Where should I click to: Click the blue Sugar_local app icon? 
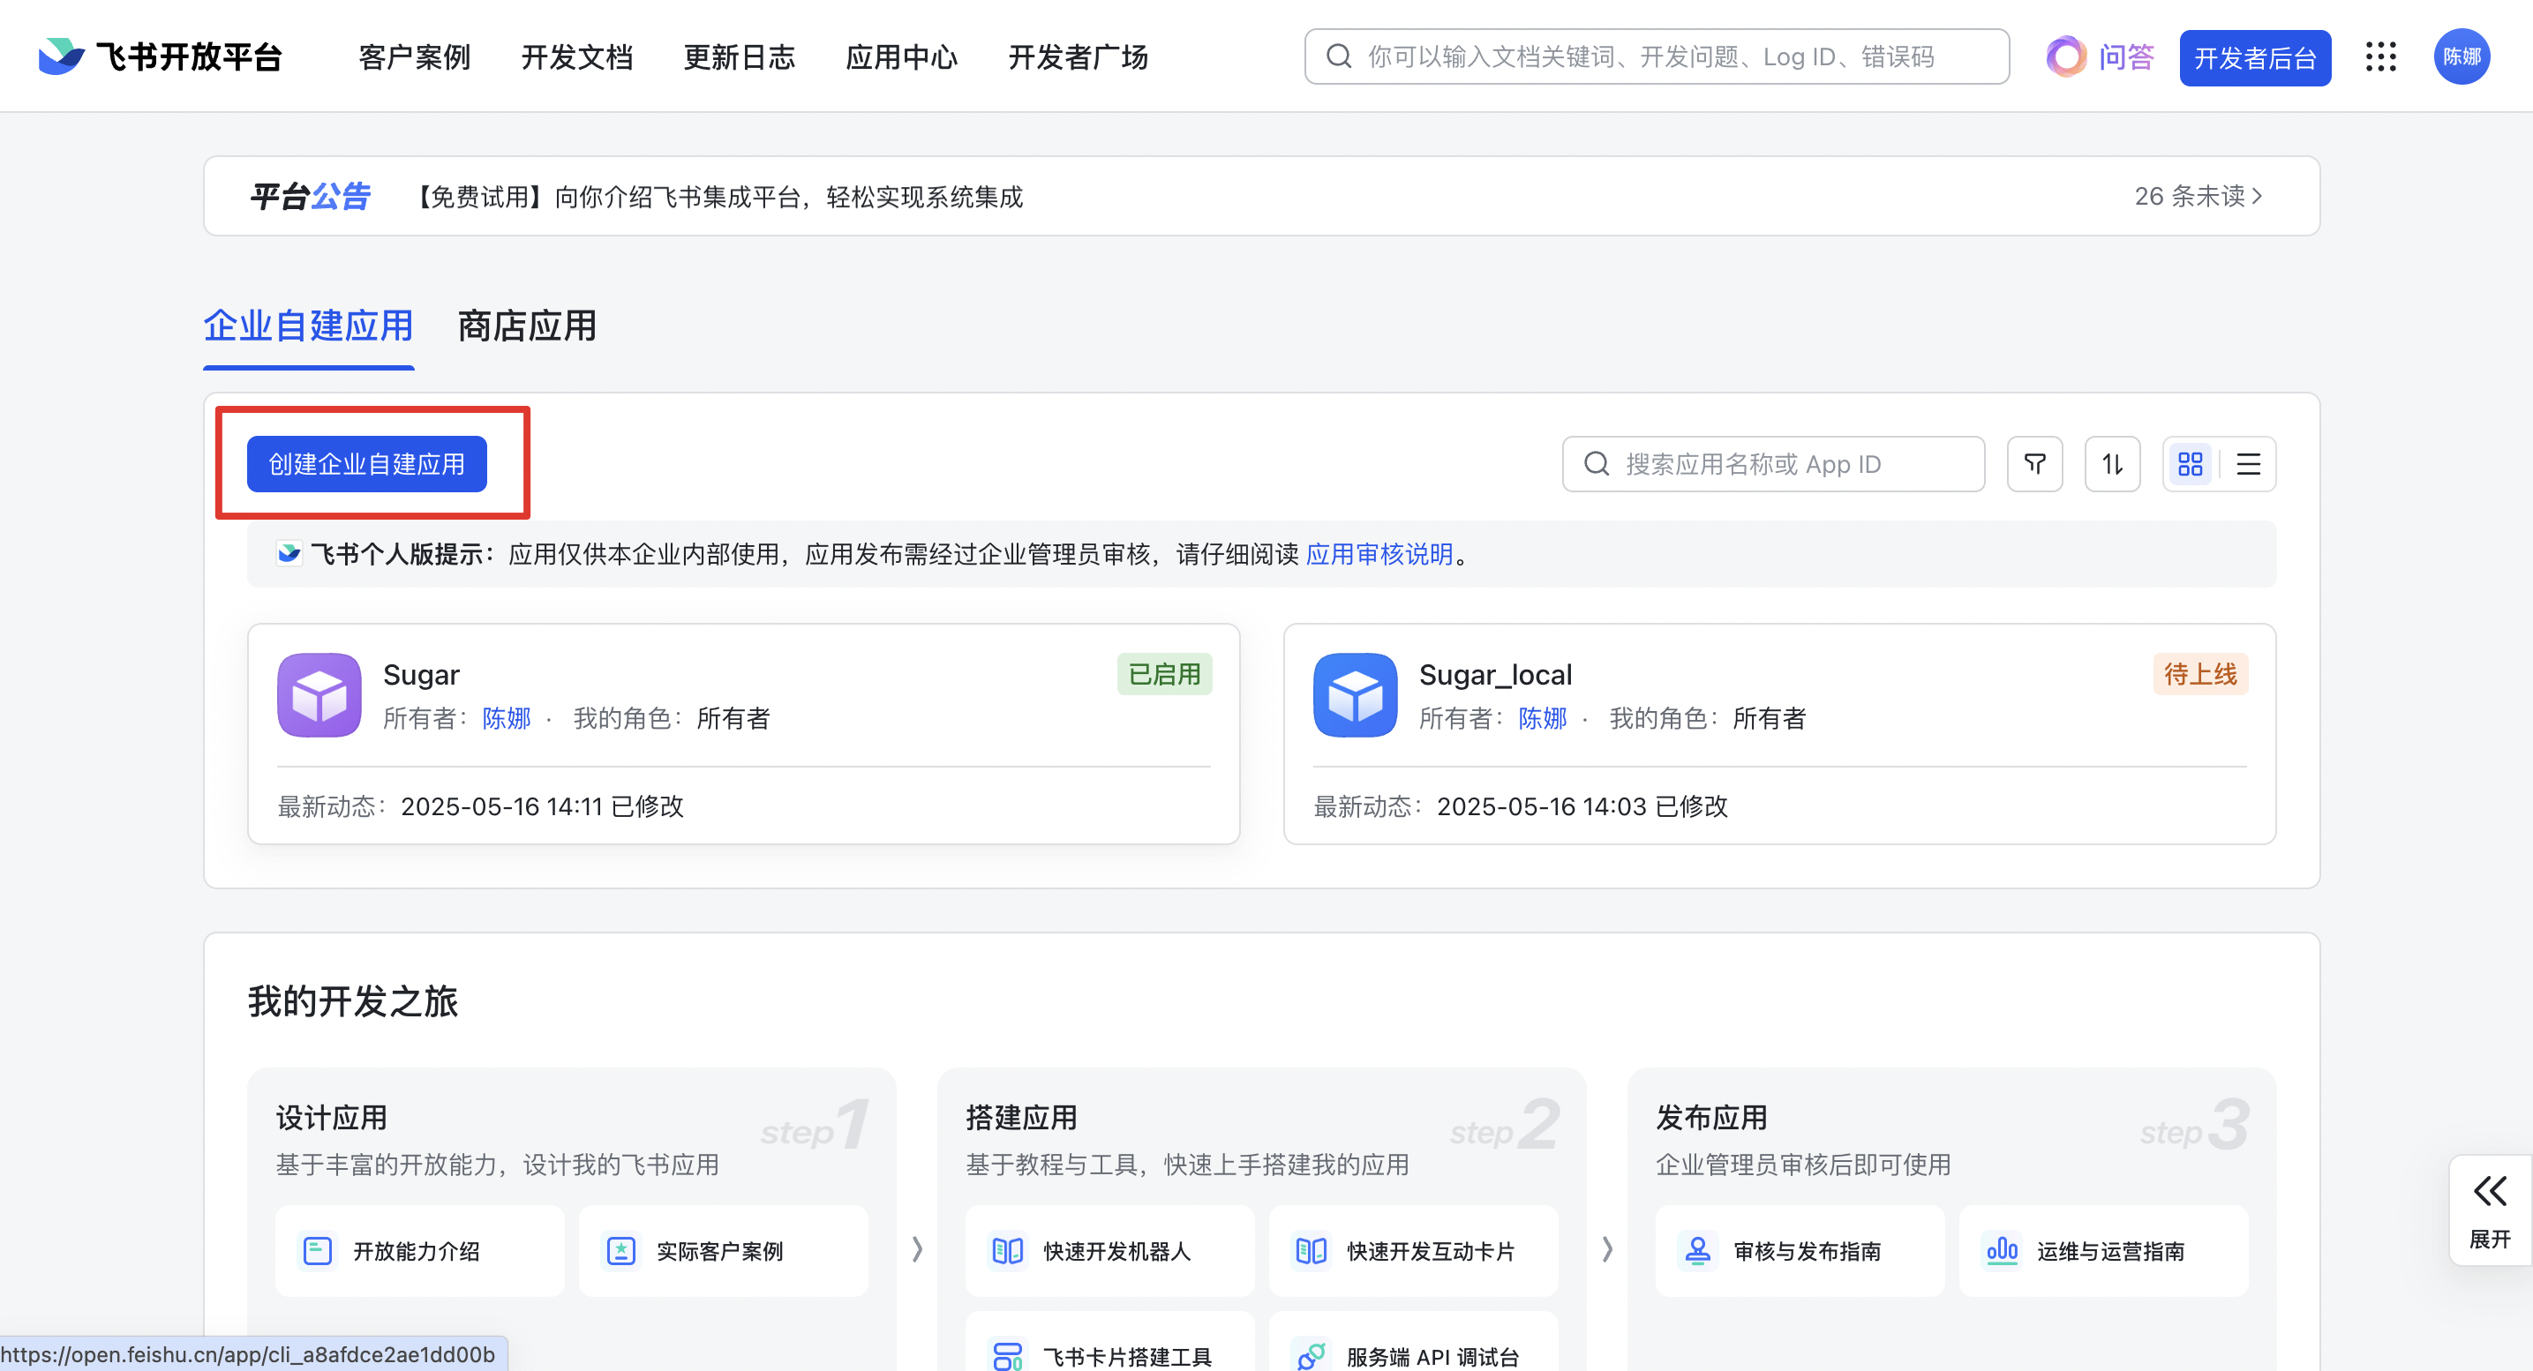point(1355,695)
